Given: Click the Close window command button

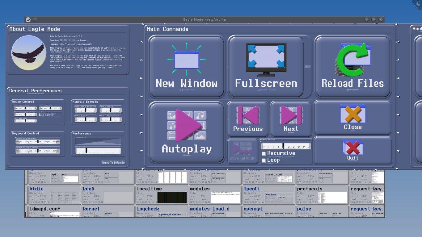Looking at the screenshot, I should (x=353, y=118).
